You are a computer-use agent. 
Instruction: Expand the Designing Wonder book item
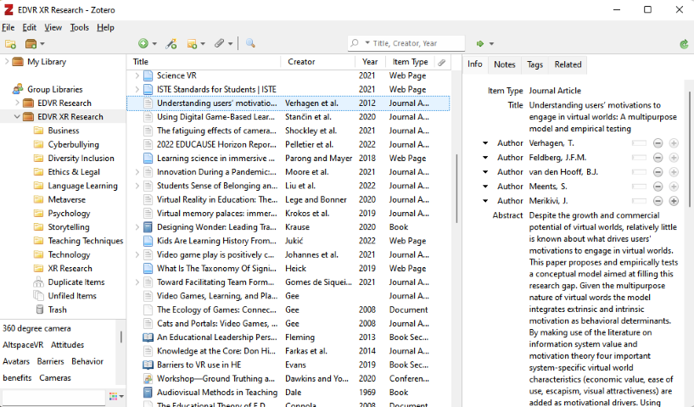[x=137, y=227]
